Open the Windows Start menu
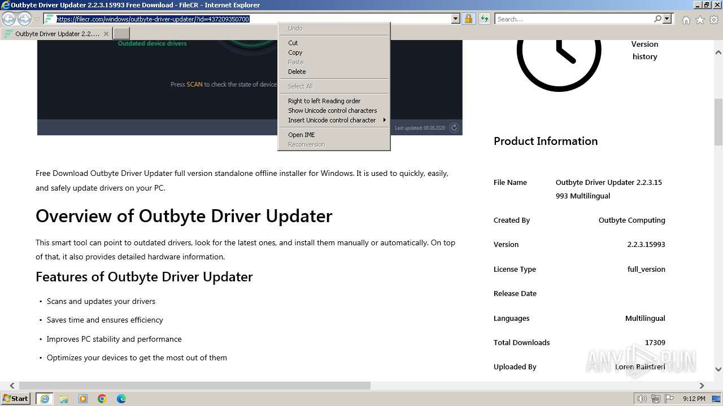Viewport: 723px width, 406px height. click(x=16, y=399)
